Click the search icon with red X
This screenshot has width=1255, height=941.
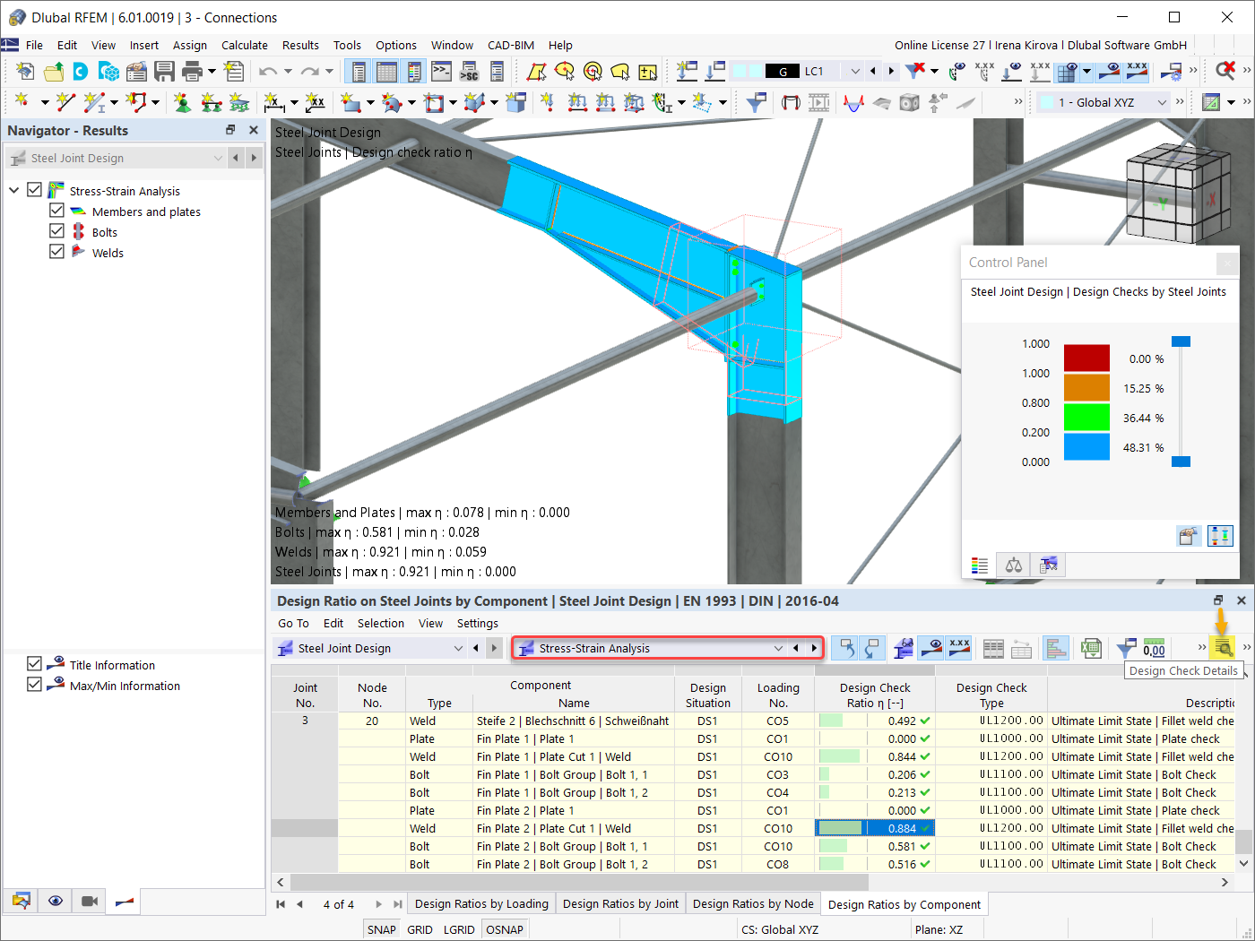click(1225, 71)
